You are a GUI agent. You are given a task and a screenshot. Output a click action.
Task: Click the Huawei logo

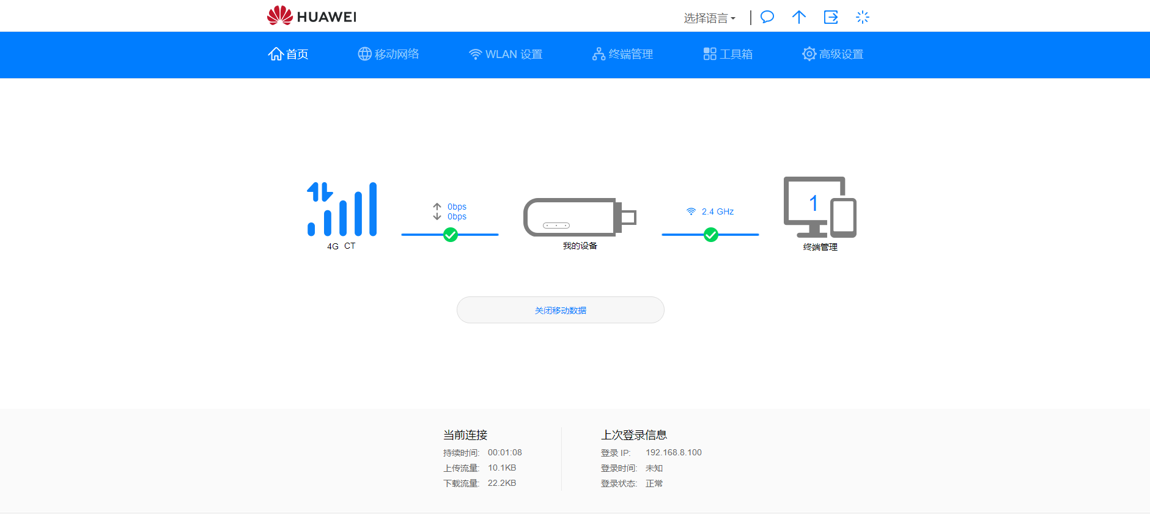tap(311, 16)
